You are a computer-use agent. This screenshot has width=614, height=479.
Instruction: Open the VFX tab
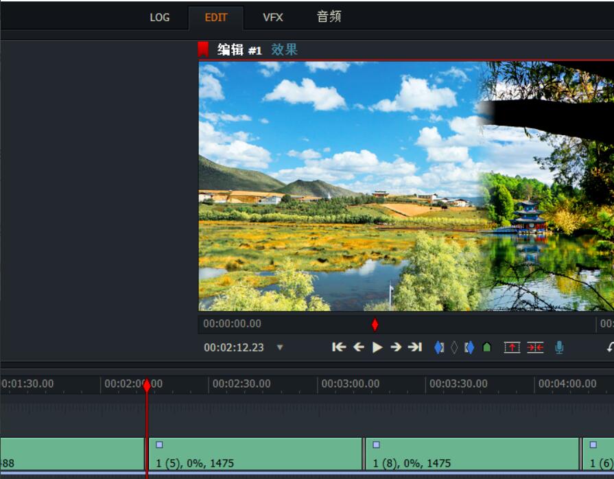click(x=273, y=17)
